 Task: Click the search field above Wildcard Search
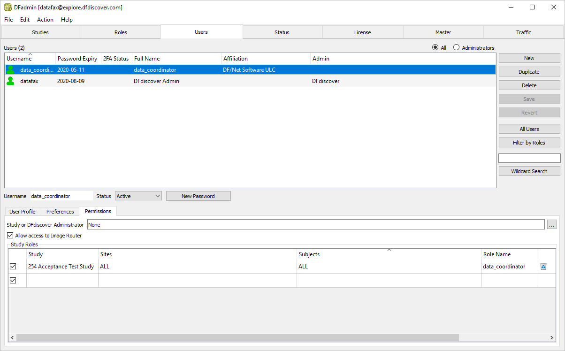[x=529, y=158]
